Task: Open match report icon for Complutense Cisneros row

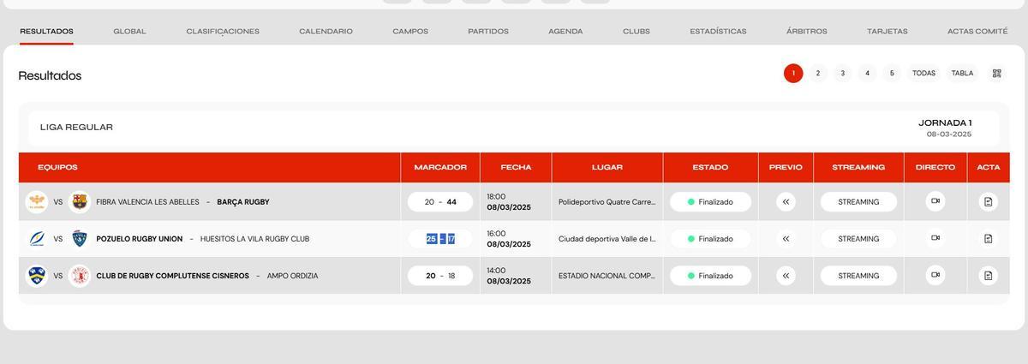Action: tap(988, 276)
